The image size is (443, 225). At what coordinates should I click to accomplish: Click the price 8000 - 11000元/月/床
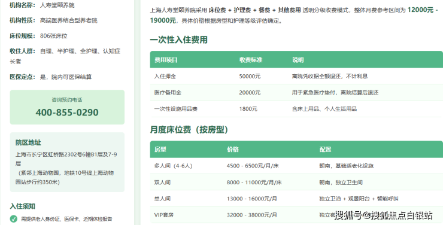254,183
